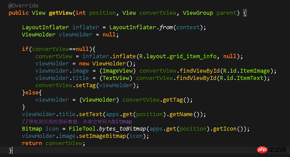Image resolution: width=290 pixels, height=157 pixels.
Task: Place cursor after the final closing brace
Action: coord(12,150)
